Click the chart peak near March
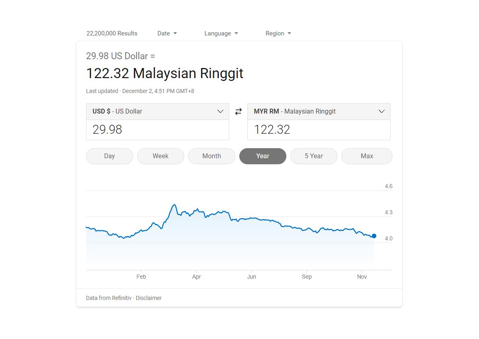 [x=174, y=205]
